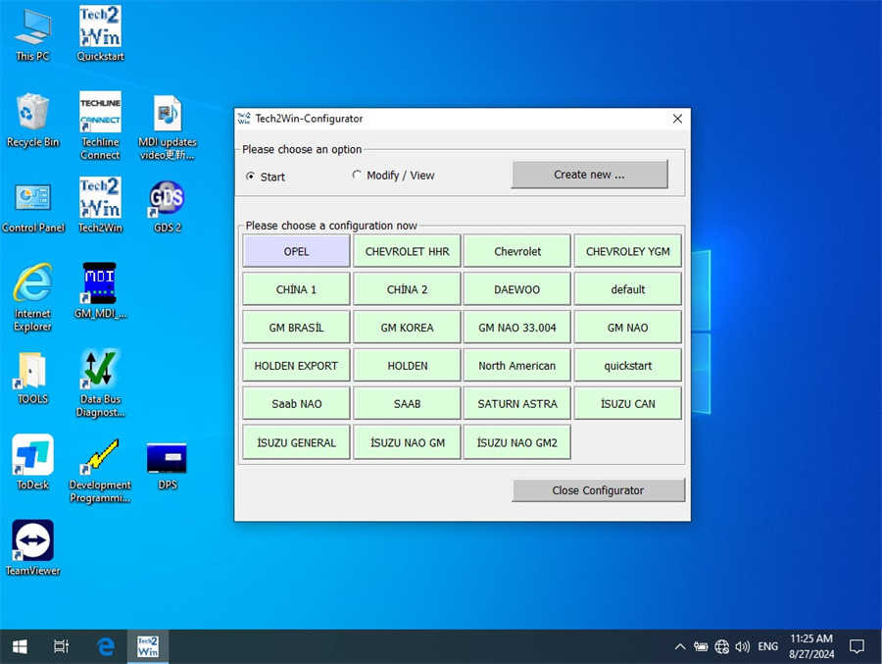
Task: Launch TeamViewer
Action: point(32,541)
